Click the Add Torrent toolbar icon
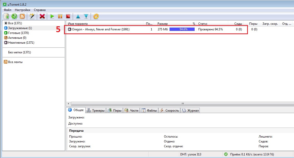 [6, 16]
